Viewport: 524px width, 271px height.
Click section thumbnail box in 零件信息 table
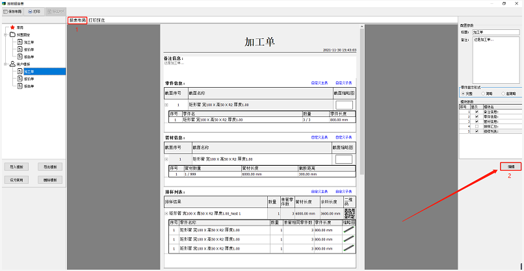344,105
